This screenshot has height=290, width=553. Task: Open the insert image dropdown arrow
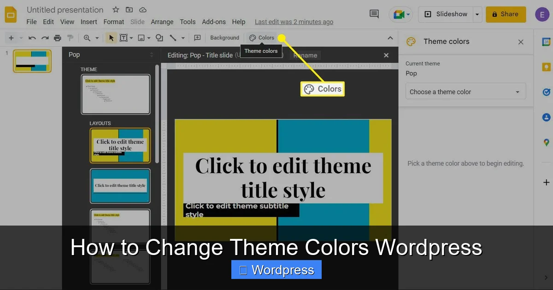click(149, 38)
